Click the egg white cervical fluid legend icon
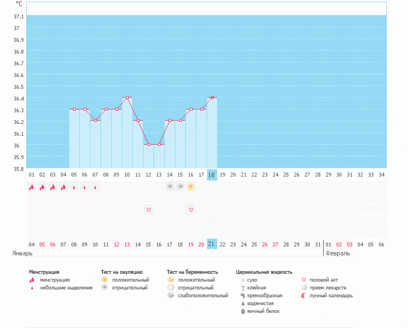 point(243,311)
